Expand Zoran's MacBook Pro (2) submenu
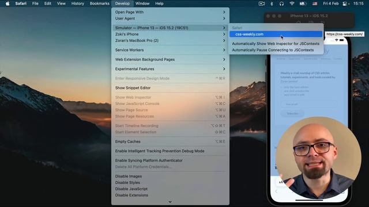This screenshot has width=369, height=207. [x=170, y=40]
